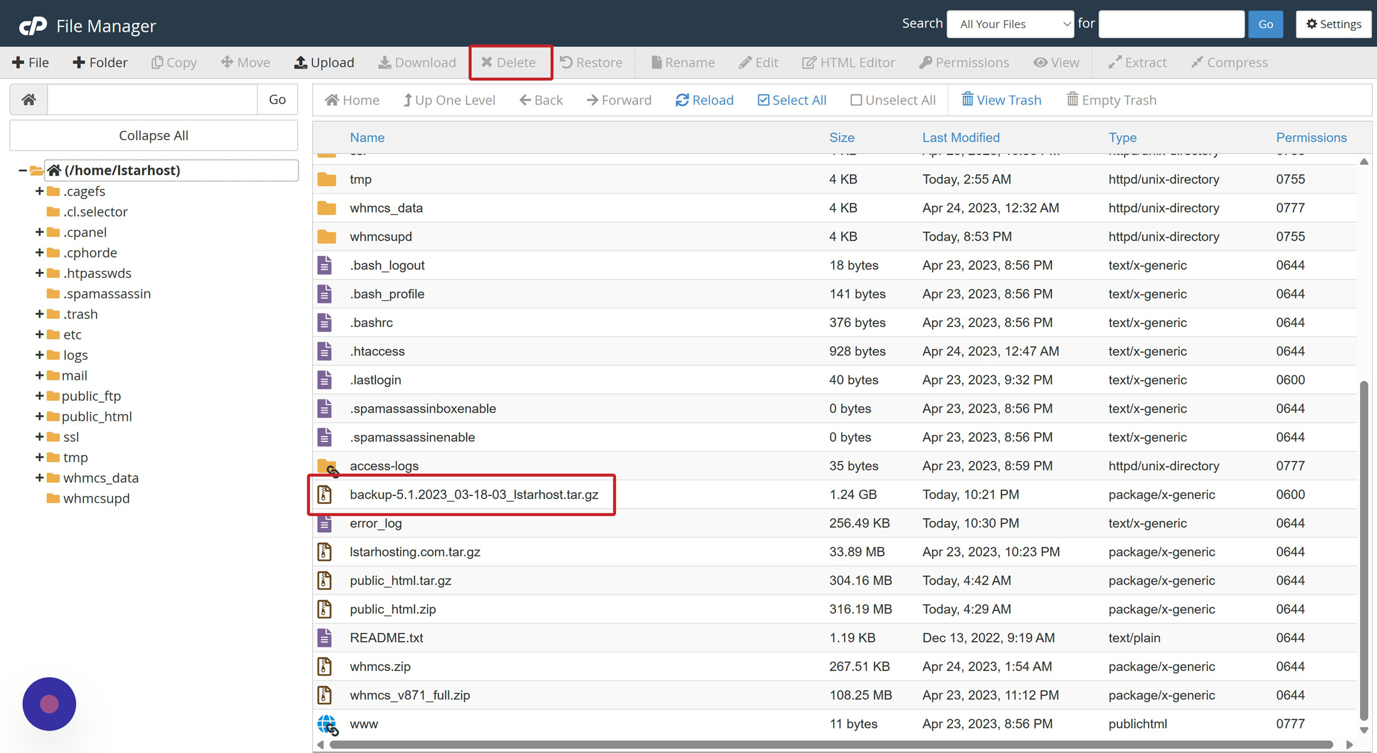Click the Delete toolbar button
The height and width of the screenshot is (753, 1377).
pyautogui.click(x=508, y=63)
